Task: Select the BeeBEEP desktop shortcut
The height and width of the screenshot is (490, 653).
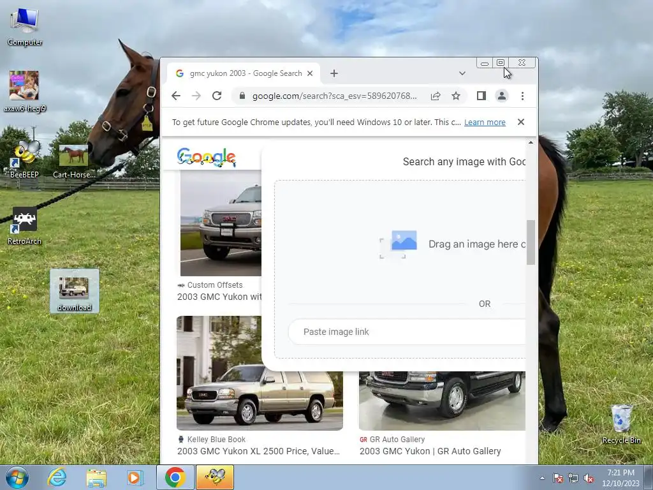Action: [x=25, y=159]
